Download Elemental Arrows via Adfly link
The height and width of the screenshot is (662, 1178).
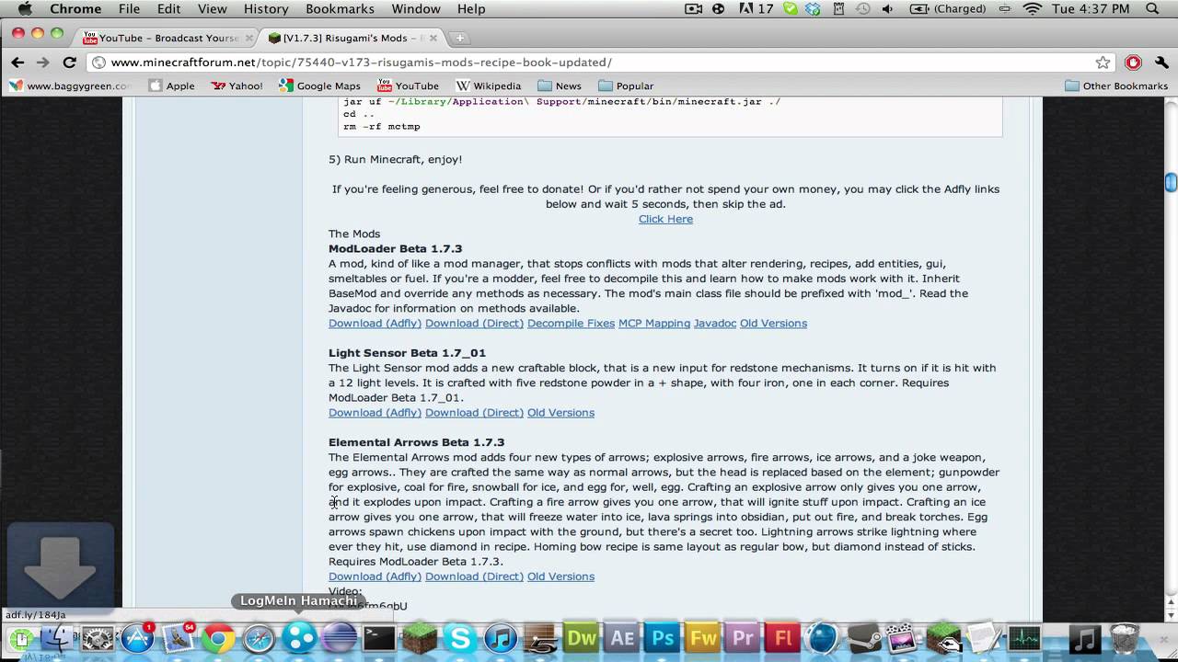point(375,576)
